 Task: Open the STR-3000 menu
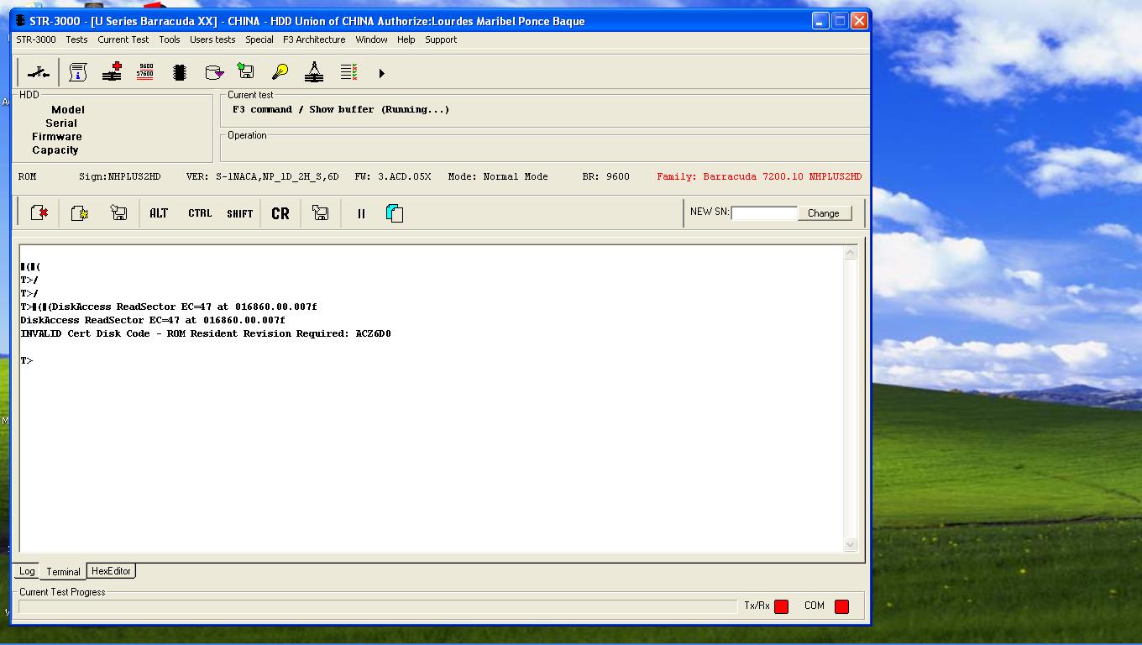[36, 39]
